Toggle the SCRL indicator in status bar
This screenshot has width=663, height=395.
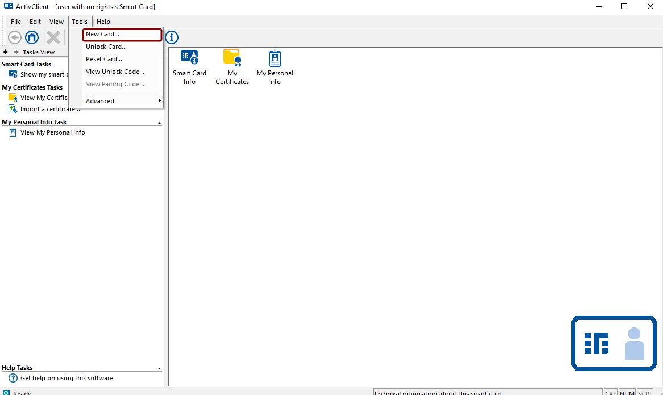644,392
